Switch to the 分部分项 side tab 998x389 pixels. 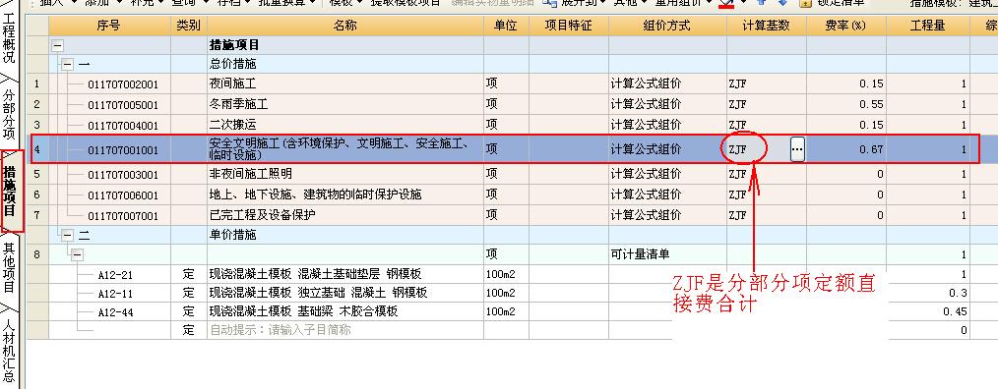point(9,113)
